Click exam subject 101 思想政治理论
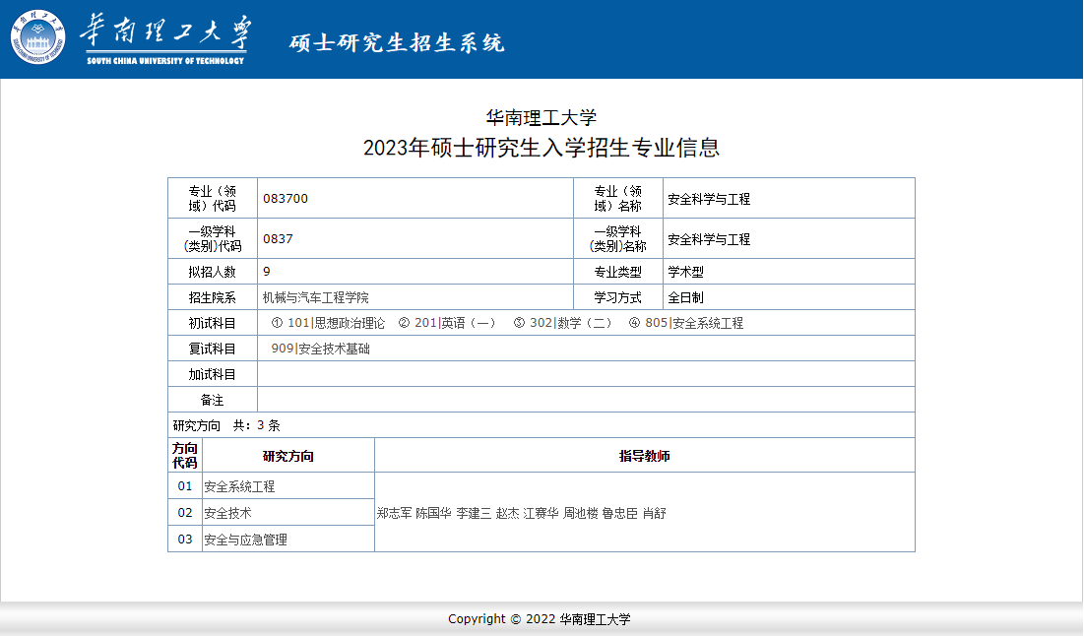1084x636 pixels. (x=328, y=323)
